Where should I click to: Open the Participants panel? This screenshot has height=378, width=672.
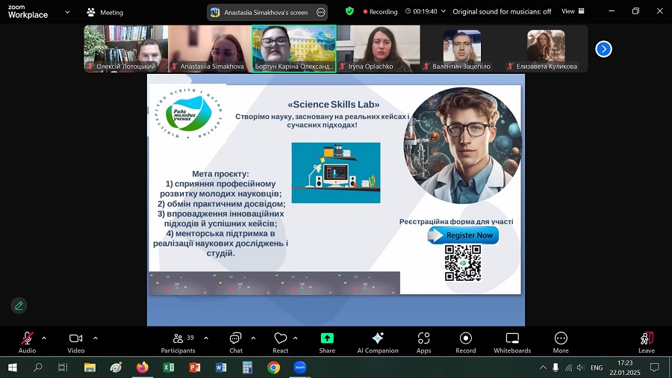(178, 341)
